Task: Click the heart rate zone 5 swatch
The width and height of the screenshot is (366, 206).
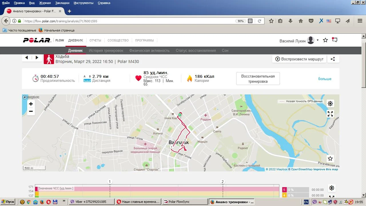Action: click(x=284, y=189)
